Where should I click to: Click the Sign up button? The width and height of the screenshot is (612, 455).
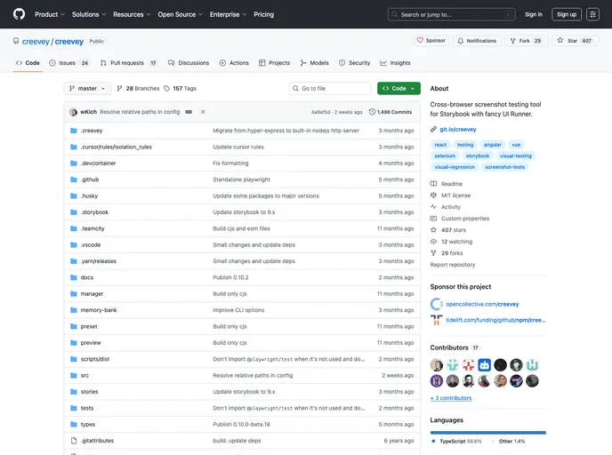tap(567, 14)
